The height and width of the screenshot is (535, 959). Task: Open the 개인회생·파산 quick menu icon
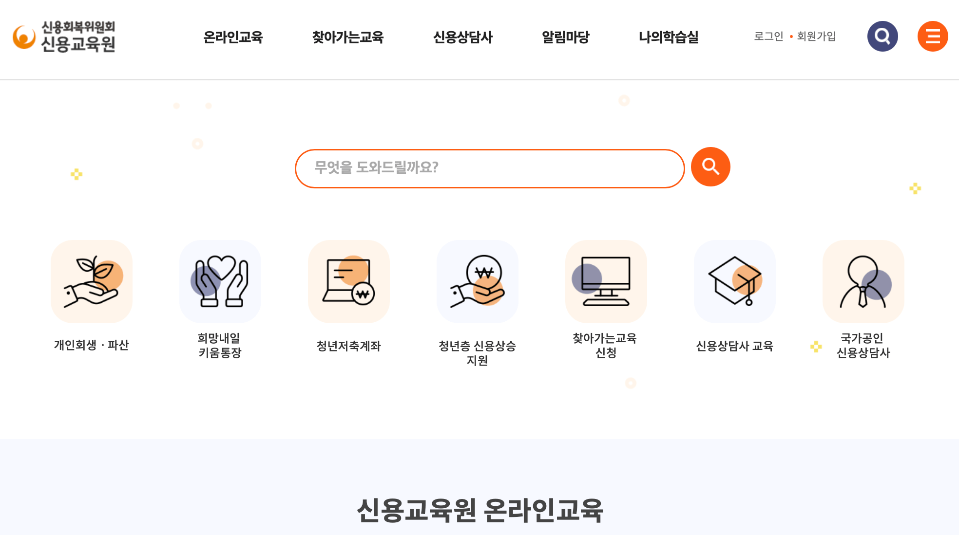(x=92, y=281)
